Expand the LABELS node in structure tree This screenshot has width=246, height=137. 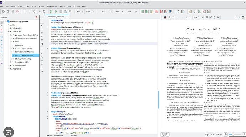8,25
